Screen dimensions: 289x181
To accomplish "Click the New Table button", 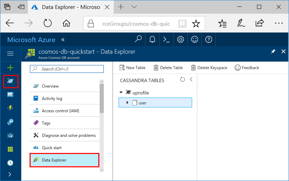I will [x=132, y=68].
